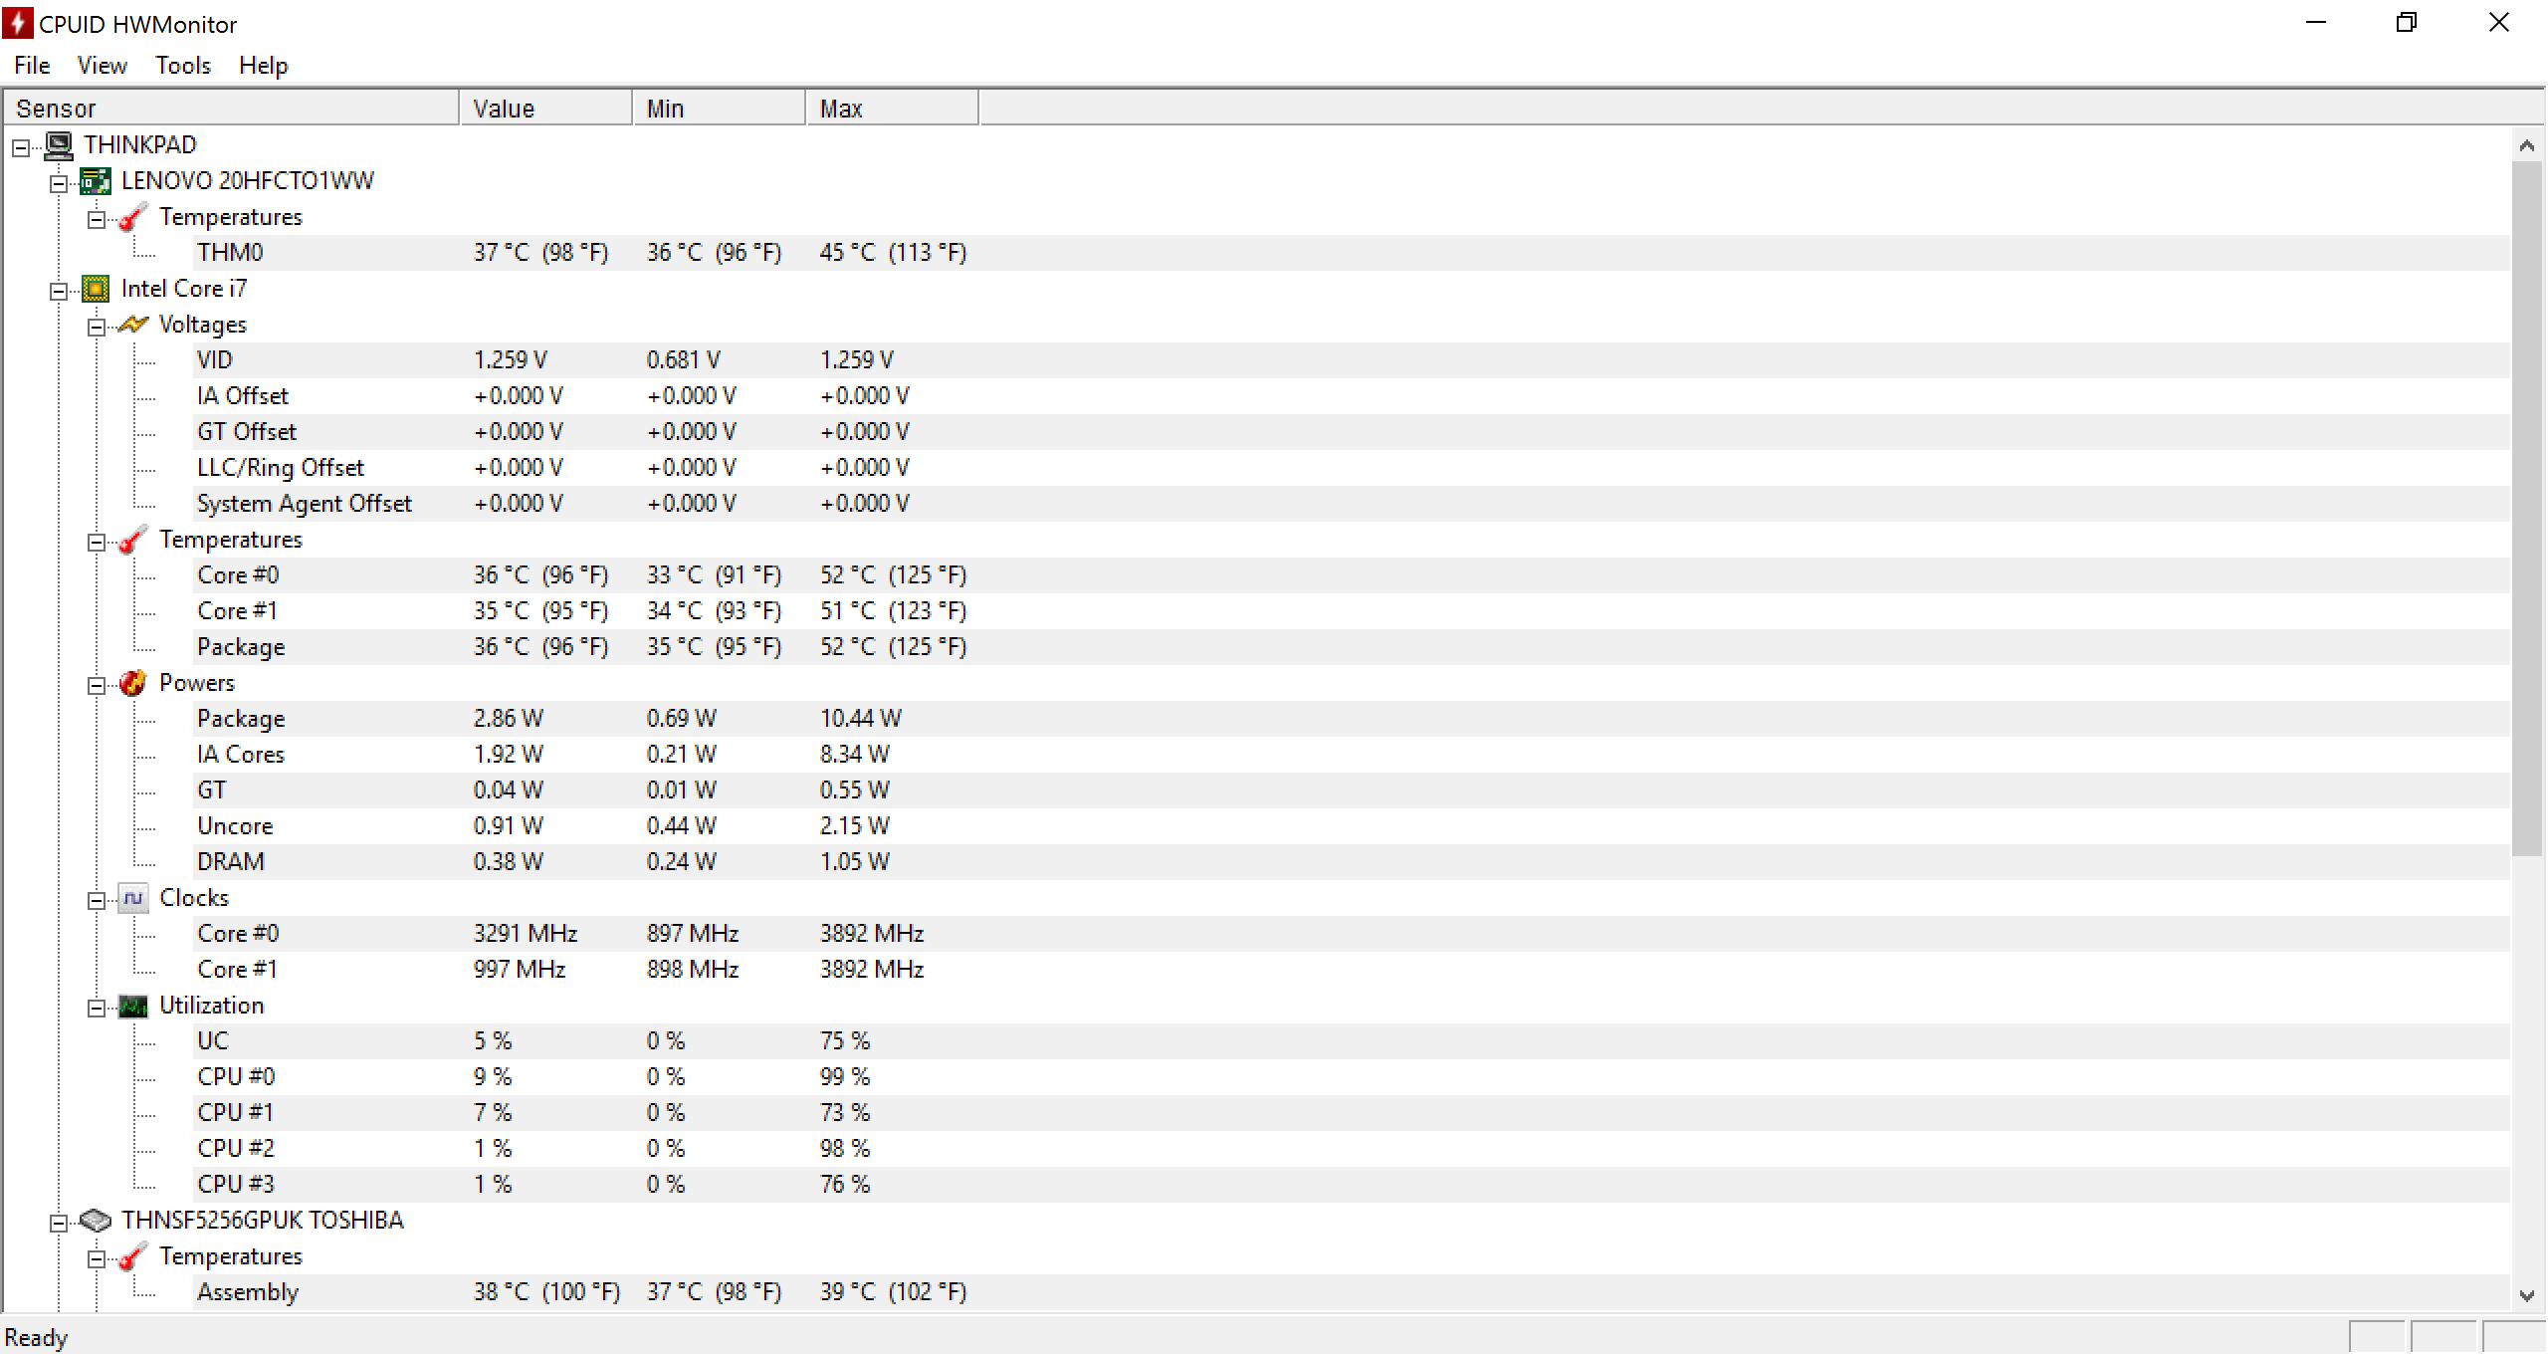
Task: Collapse the Intel Core i7 node
Action: tap(59, 292)
